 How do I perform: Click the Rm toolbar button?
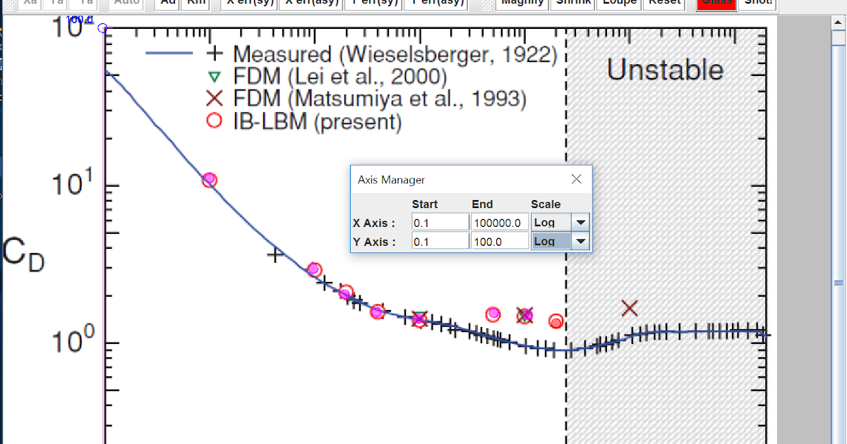(195, 3)
